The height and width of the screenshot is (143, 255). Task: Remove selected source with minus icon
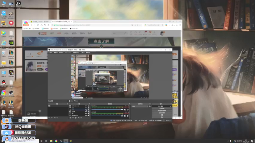pyautogui.click(x=73, y=118)
